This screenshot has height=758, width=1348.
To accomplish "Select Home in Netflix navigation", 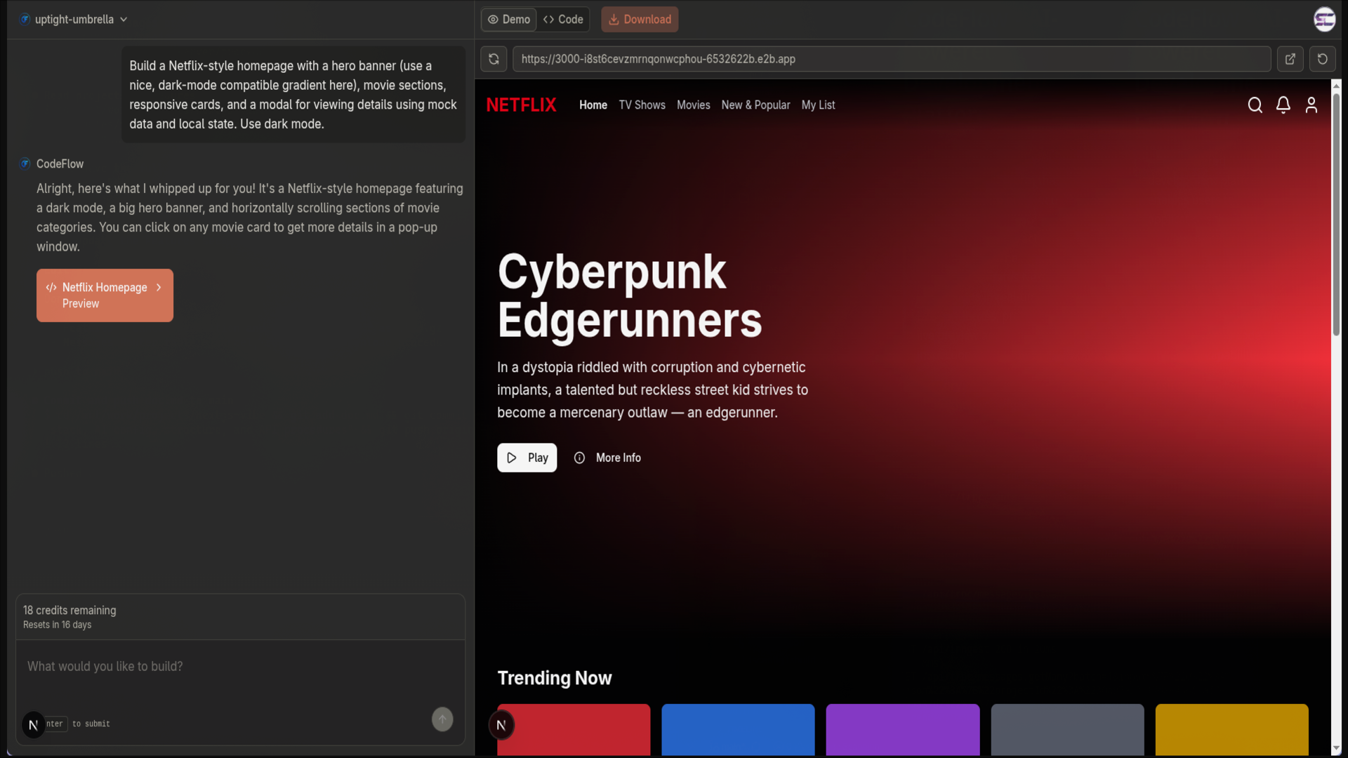I will 593,105.
